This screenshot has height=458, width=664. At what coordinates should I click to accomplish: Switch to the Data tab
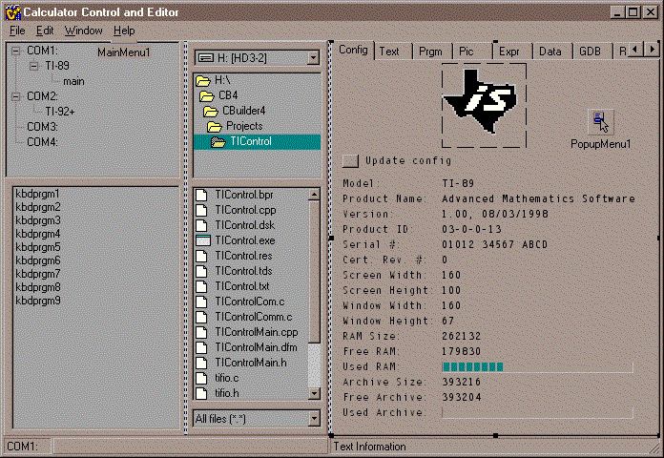click(x=550, y=52)
